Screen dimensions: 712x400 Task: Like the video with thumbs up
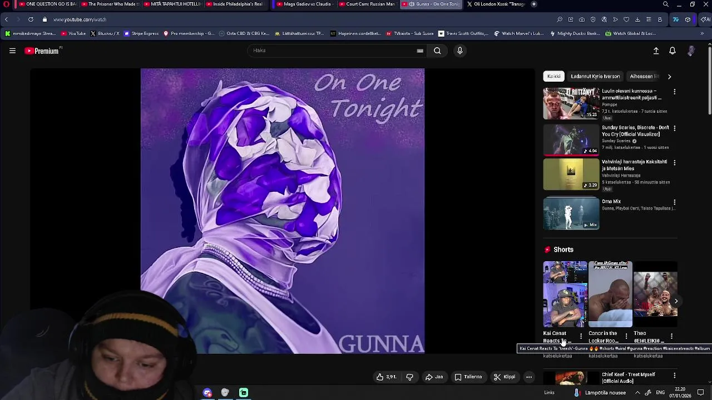pos(387,377)
